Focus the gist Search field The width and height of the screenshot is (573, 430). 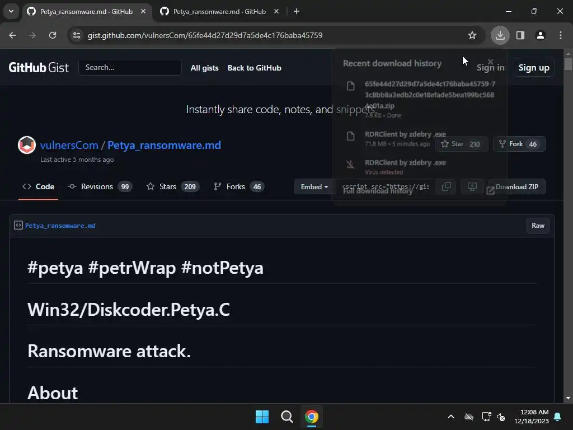coord(130,67)
